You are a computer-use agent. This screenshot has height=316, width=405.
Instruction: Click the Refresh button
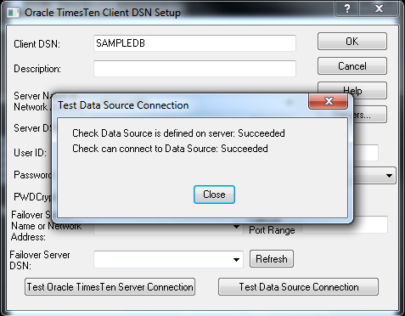(272, 259)
